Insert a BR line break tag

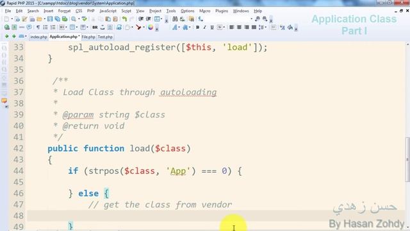[95, 27]
